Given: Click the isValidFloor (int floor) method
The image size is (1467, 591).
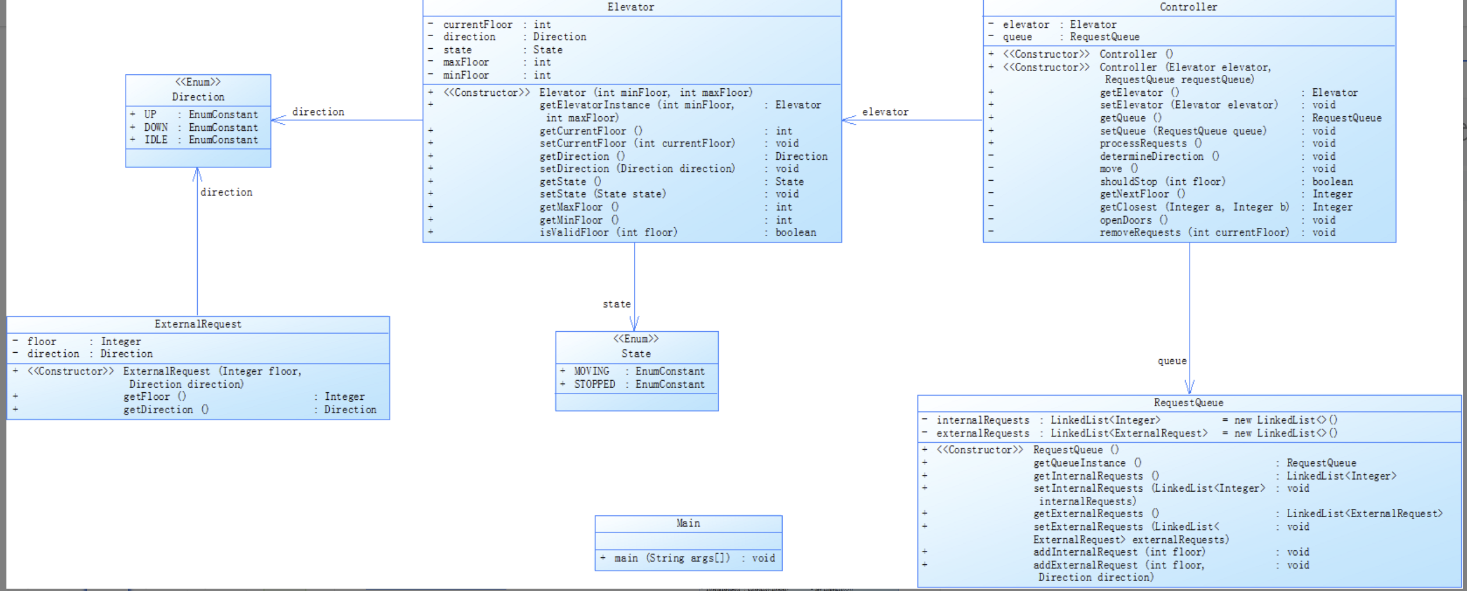Looking at the screenshot, I should [x=622, y=232].
